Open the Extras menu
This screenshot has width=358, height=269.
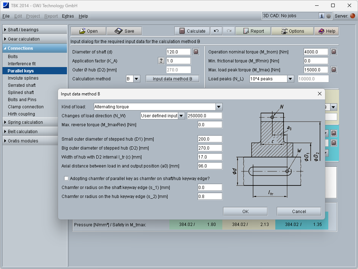click(68, 16)
